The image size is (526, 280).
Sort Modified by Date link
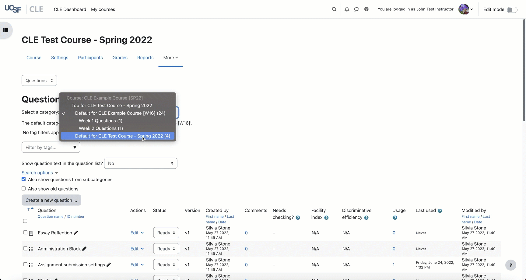pyautogui.click(x=478, y=222)
